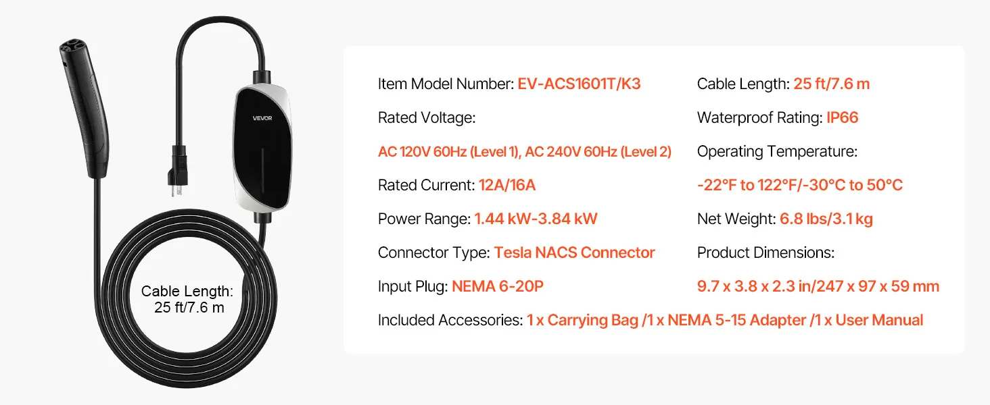Click the waterproof rating IP66 value
The image size is (990, 405).
[x=842, y=118]
